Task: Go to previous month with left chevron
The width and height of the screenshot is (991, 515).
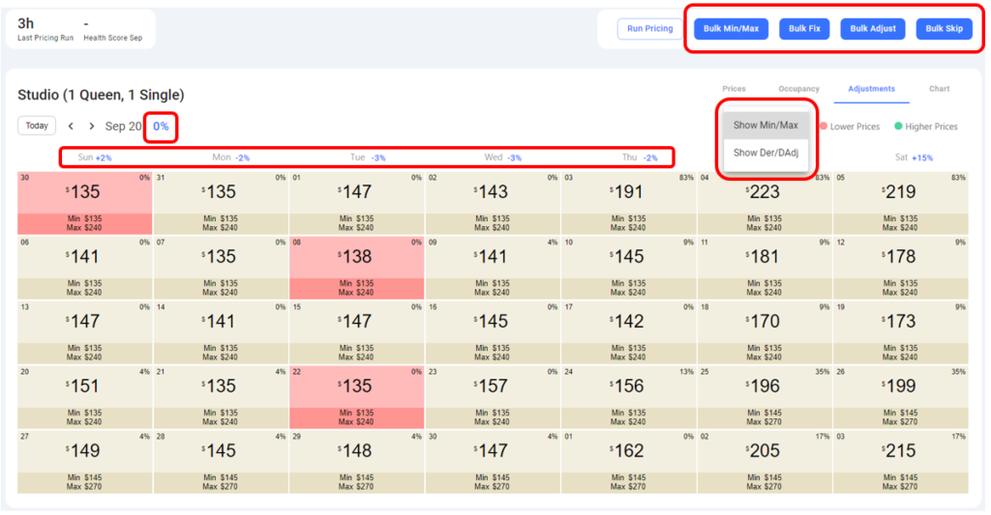Action: (71, 127)
